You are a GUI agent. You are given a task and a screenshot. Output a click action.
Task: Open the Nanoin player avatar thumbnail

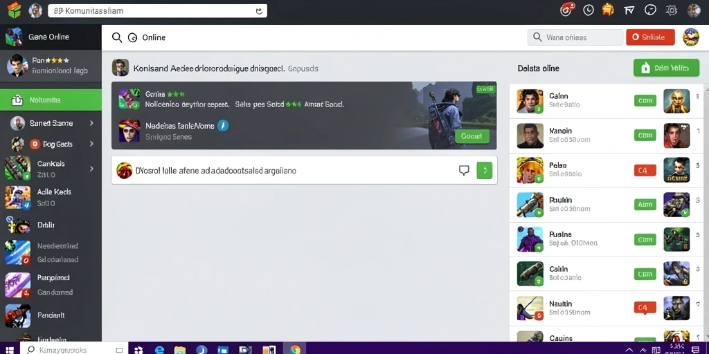click(530, 136)
